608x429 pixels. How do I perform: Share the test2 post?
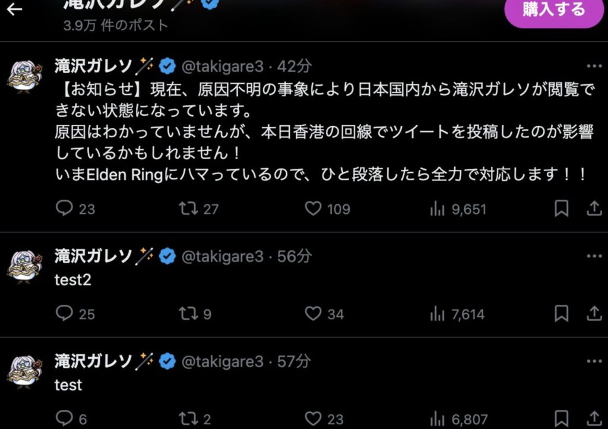(x=594, y=313)
